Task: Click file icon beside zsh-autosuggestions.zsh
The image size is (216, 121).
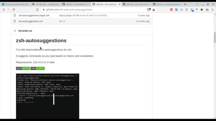Action: (x=15, y=21)
